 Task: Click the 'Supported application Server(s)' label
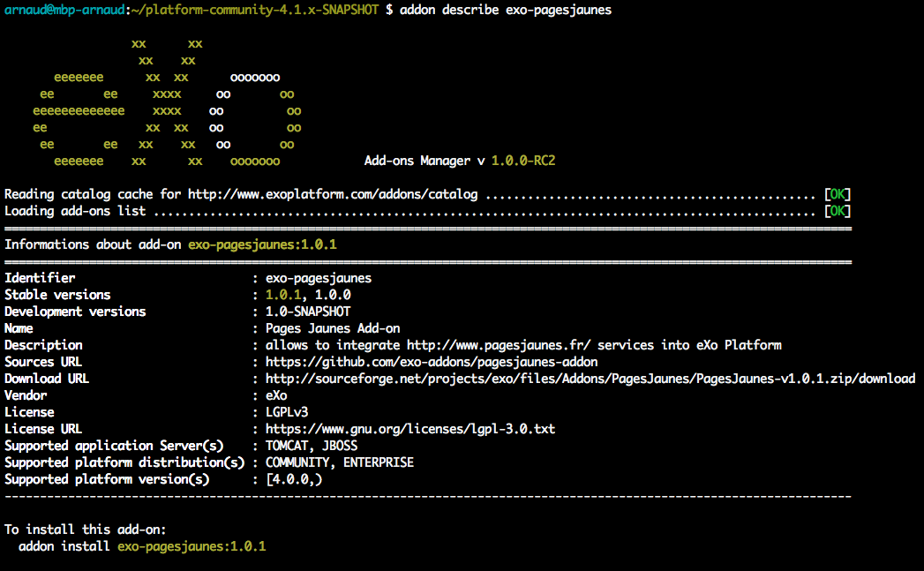(x=114, y=446)
